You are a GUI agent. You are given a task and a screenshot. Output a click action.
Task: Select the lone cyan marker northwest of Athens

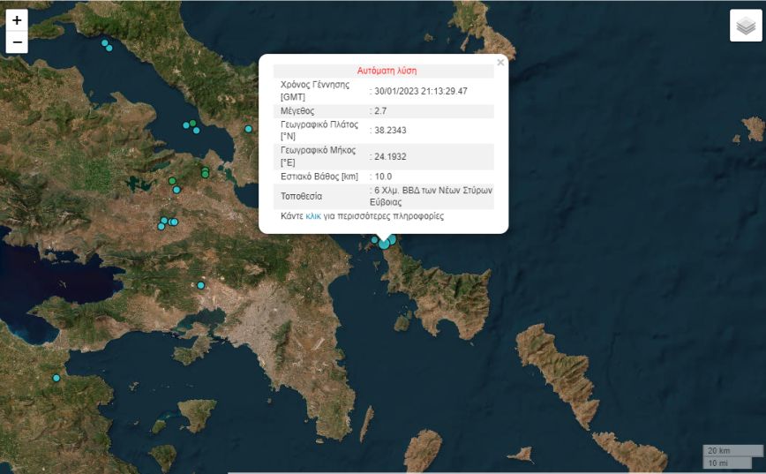pos(201,285)
